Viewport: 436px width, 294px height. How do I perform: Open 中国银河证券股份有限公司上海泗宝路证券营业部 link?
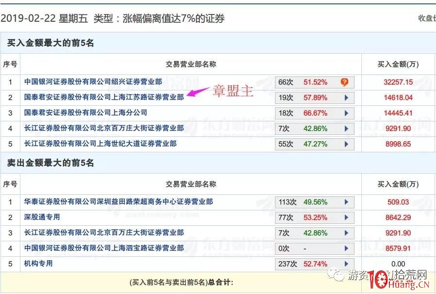click(x=104, y=248)
